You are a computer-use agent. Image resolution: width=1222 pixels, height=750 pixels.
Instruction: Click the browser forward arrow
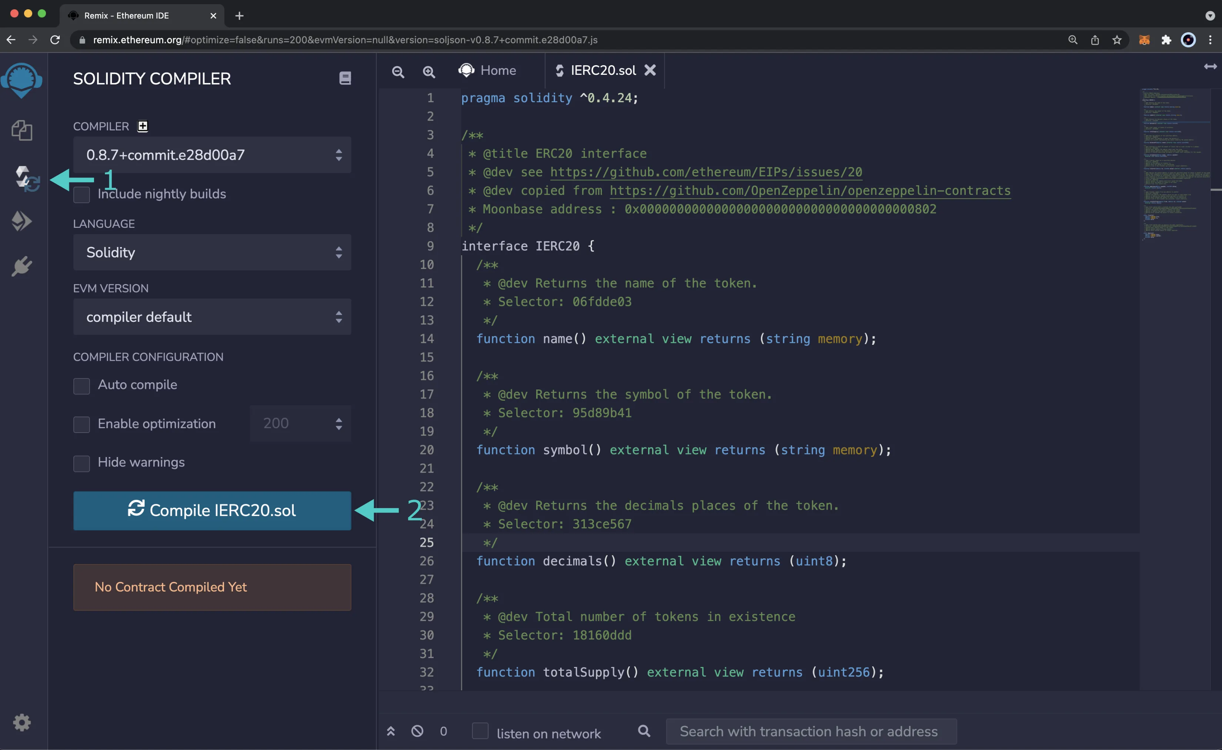[x=33, y=40]
